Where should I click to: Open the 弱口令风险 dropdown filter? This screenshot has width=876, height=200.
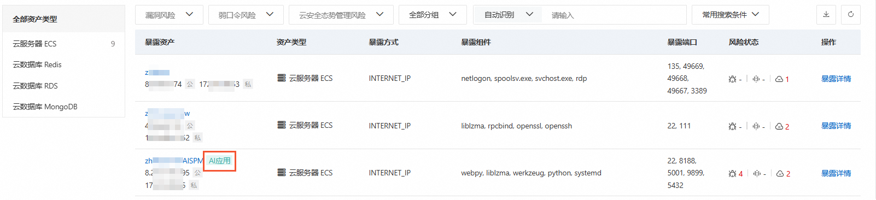246,15
